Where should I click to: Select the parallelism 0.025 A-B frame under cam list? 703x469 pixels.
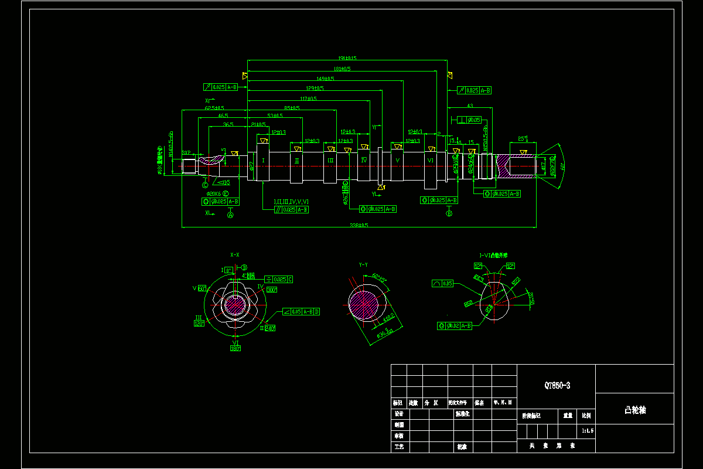291,209
